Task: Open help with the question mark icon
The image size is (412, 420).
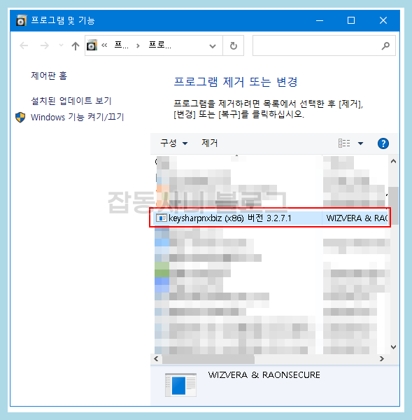Action: click(x=383, y=143)
